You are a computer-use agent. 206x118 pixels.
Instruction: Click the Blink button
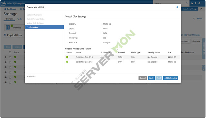(8, 47)
